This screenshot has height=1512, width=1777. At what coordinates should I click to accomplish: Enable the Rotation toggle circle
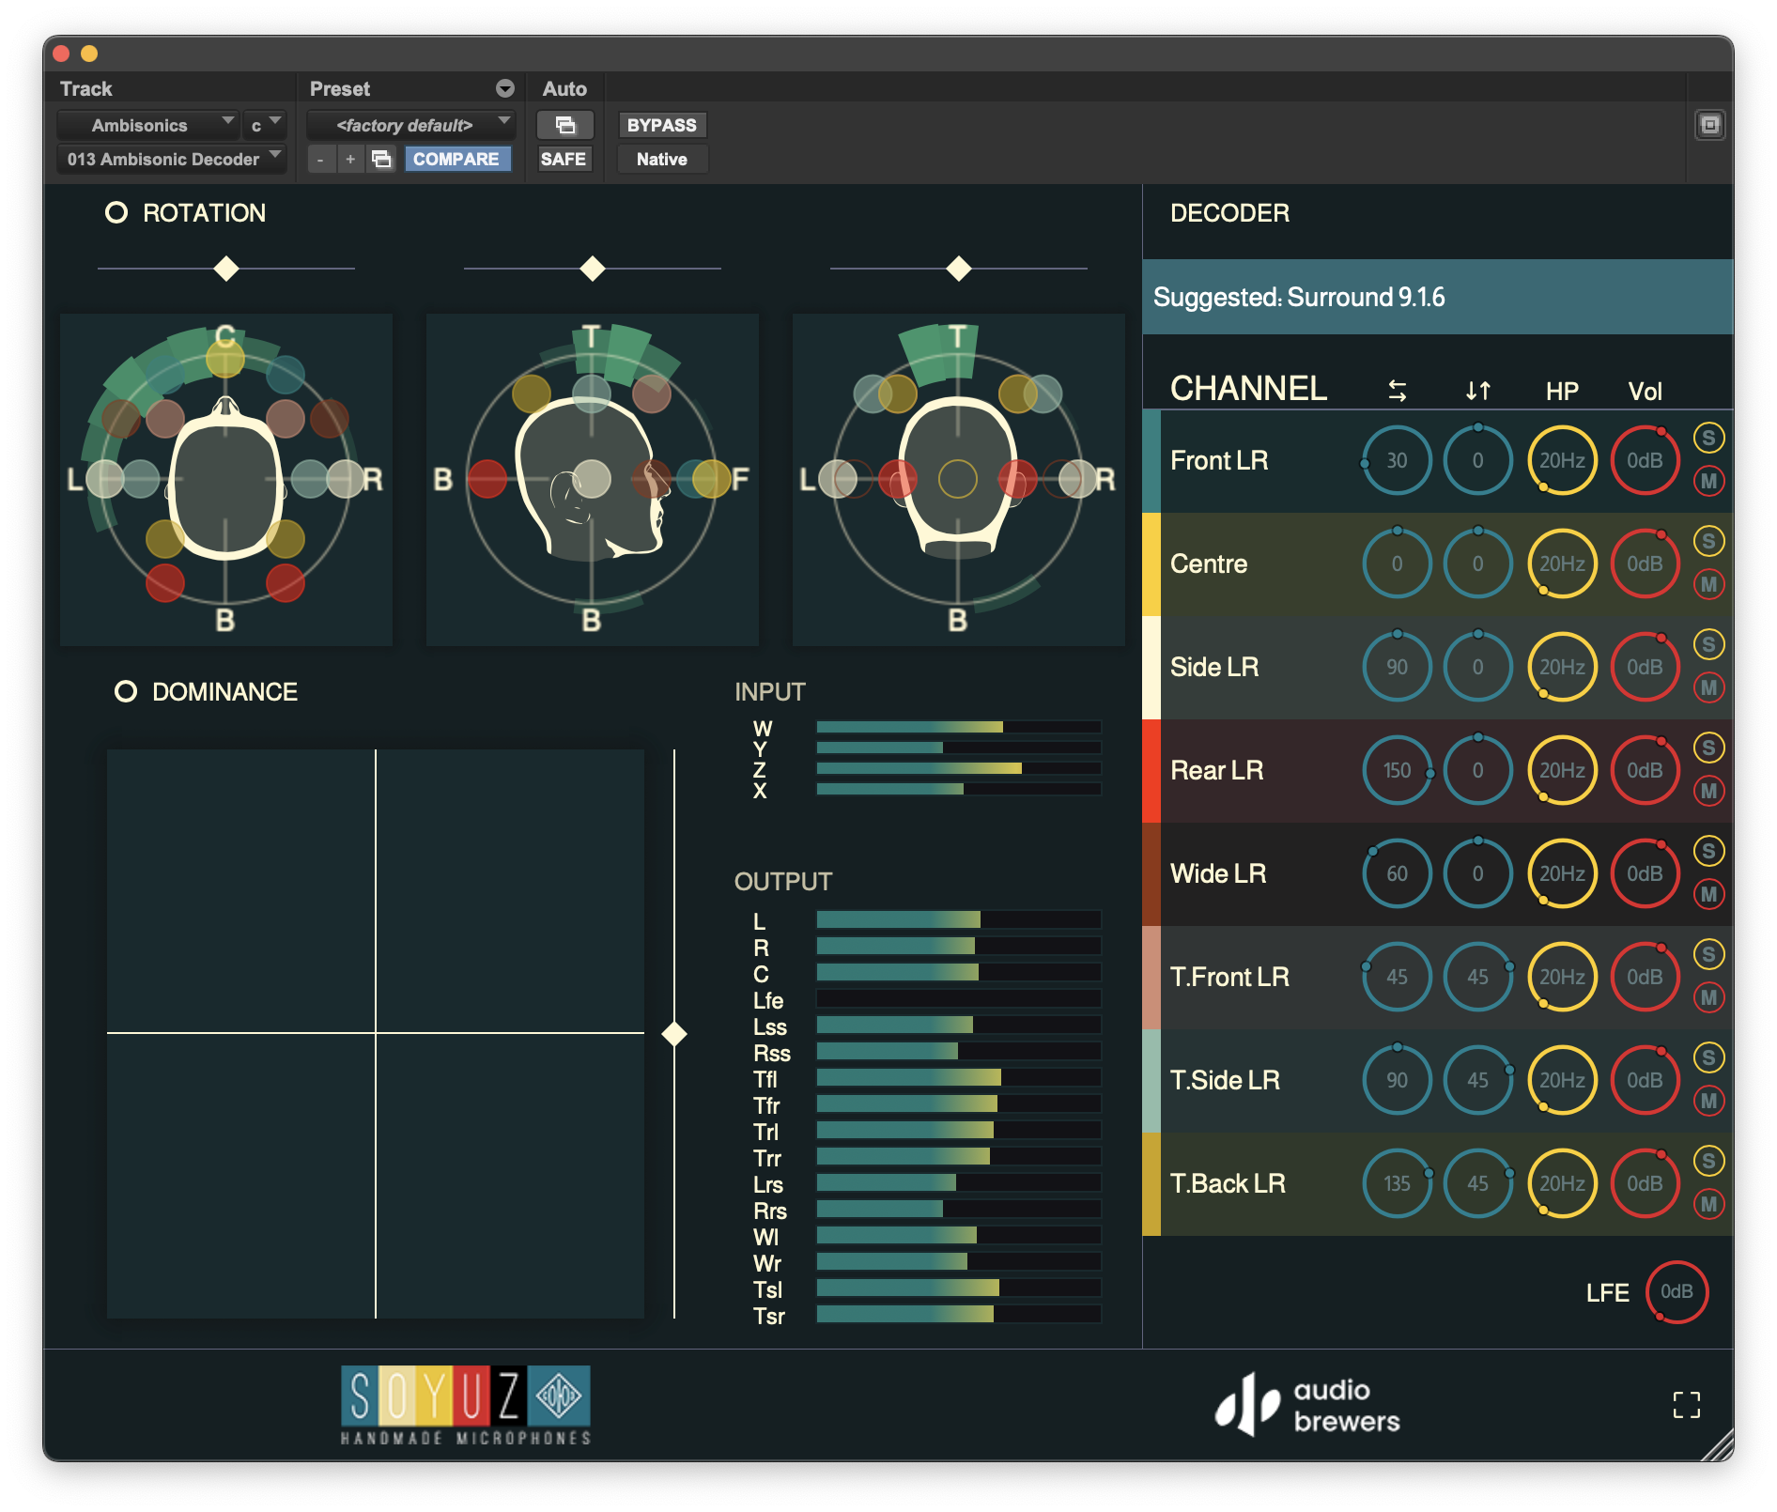click(x=116, y=213)
